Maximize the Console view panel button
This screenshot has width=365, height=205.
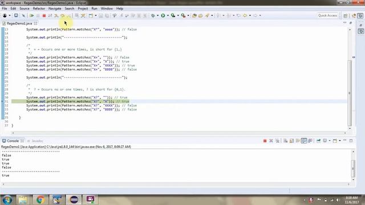(x=351, y=141)
